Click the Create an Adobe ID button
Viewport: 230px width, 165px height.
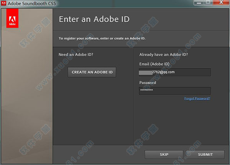point(92,72)
